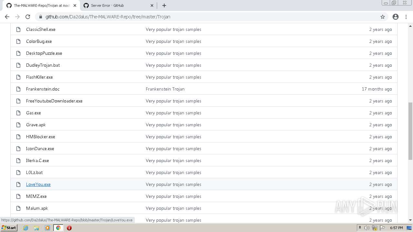Image resolution: width=413 pixels, height=232 pixels.
Task: Click file icon beside L0Lz.bat
Action: (x=18, y=172)
